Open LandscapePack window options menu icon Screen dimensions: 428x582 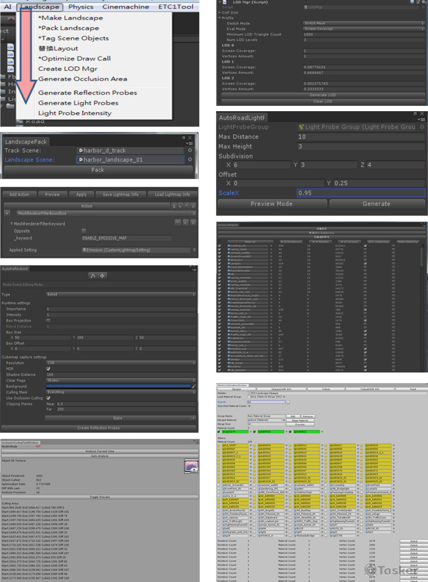point(190,143)
